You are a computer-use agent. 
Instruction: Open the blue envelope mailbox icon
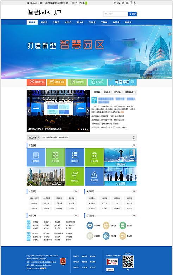pos(90,226)
